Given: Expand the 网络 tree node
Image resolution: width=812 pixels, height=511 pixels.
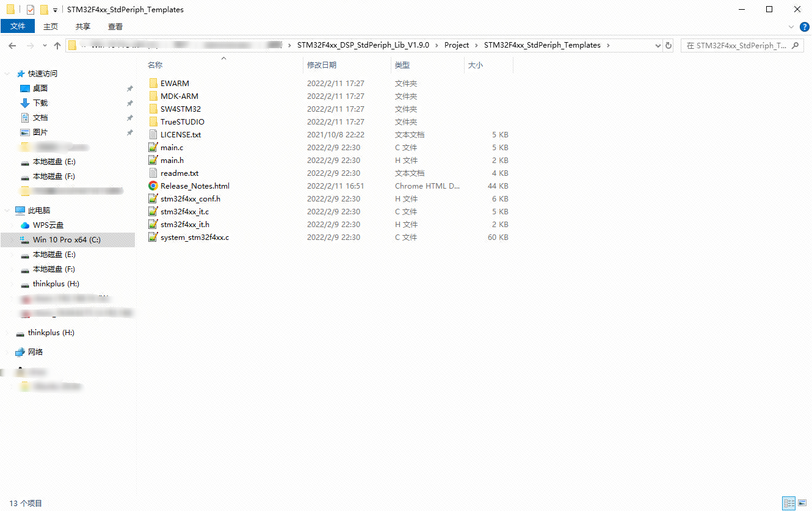Looking at the screenshot, I should point(7,352).
